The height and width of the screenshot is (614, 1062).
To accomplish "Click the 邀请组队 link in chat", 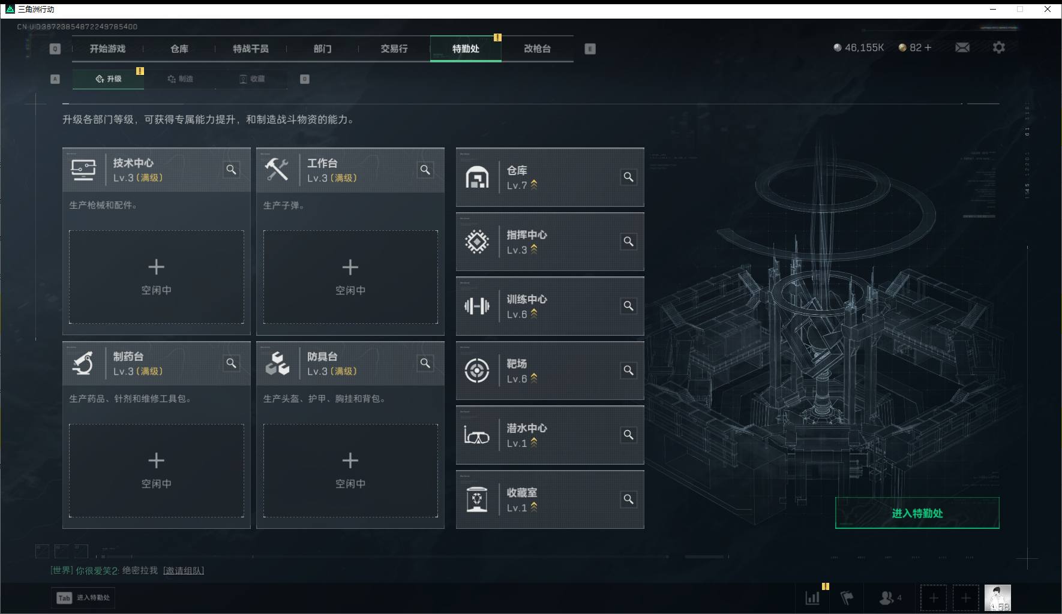I will click(x=184, y=570).
